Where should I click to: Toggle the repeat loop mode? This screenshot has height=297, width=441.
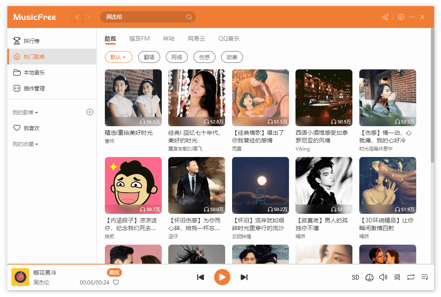[x=411, y=277]
